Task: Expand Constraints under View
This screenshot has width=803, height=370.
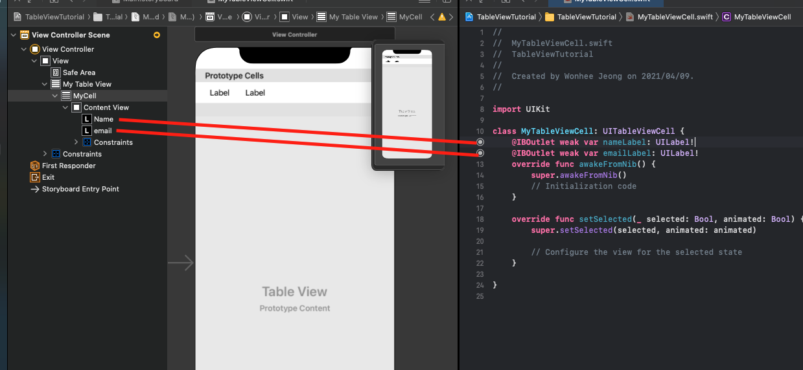Action: pyautogui.click(x=45, y=154)
